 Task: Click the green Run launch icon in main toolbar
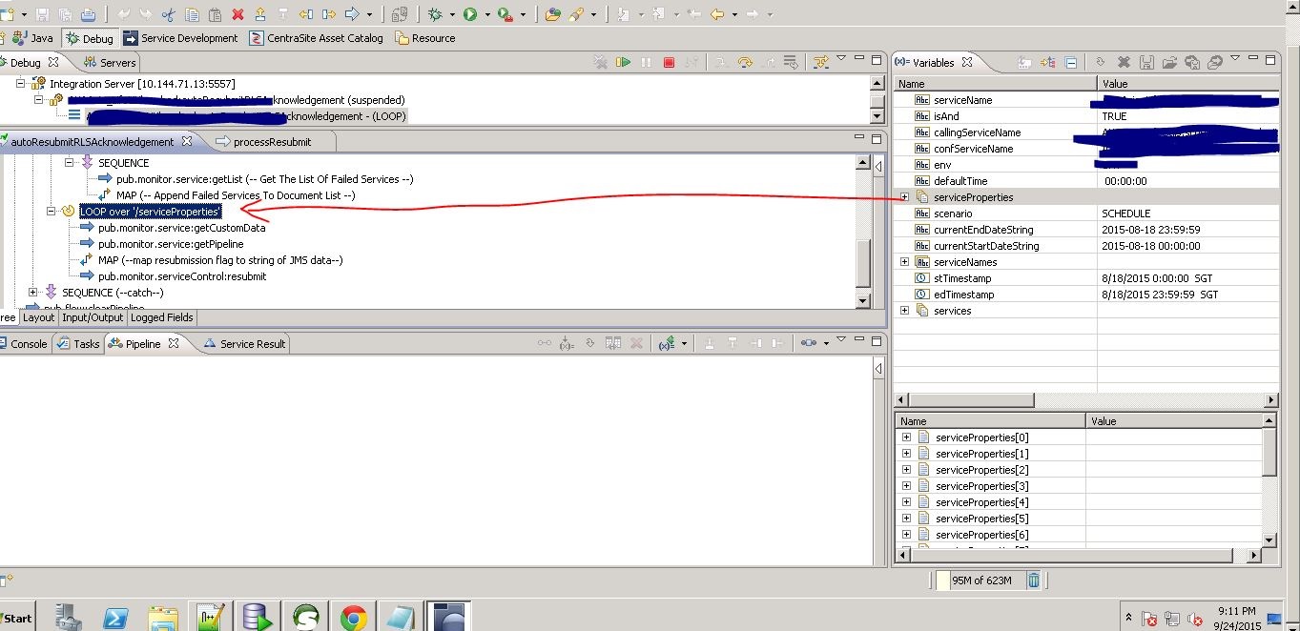coord(470,14)
